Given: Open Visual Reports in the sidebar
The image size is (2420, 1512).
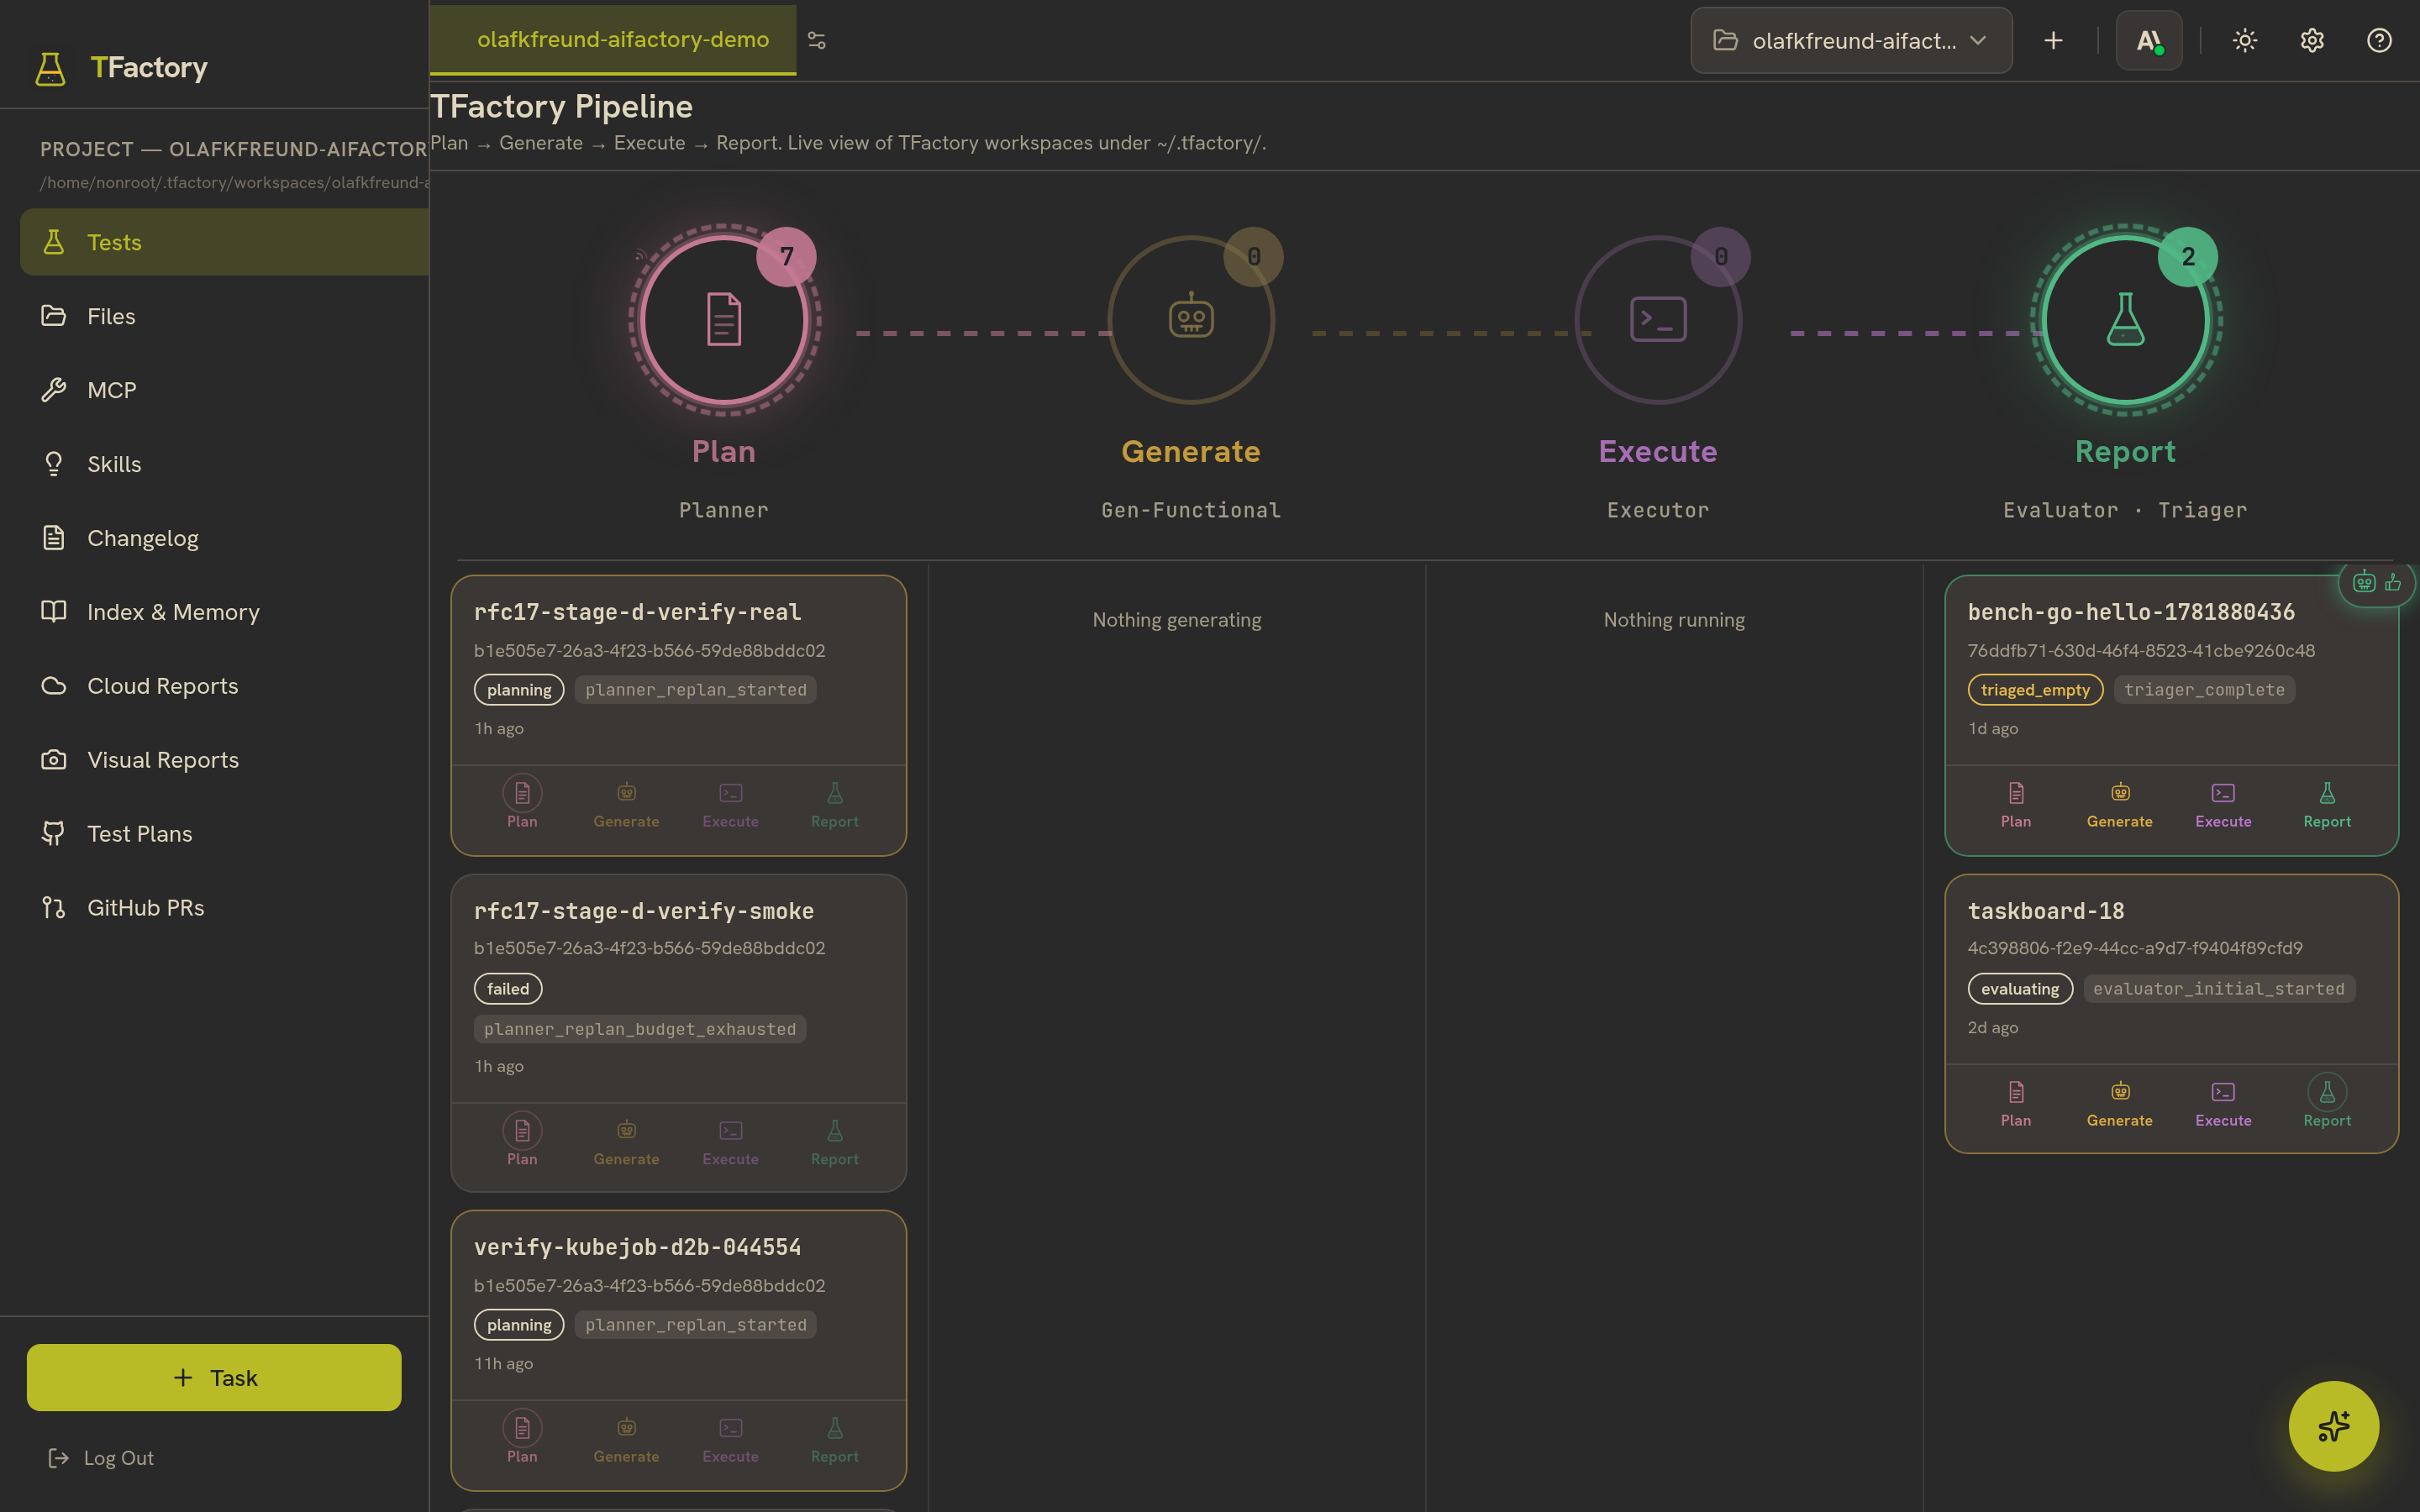Looking at the screenshot, I should (x=225, y=760).
